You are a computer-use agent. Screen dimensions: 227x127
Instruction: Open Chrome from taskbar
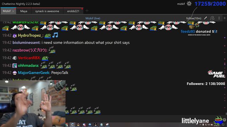(x=67, y=125)
